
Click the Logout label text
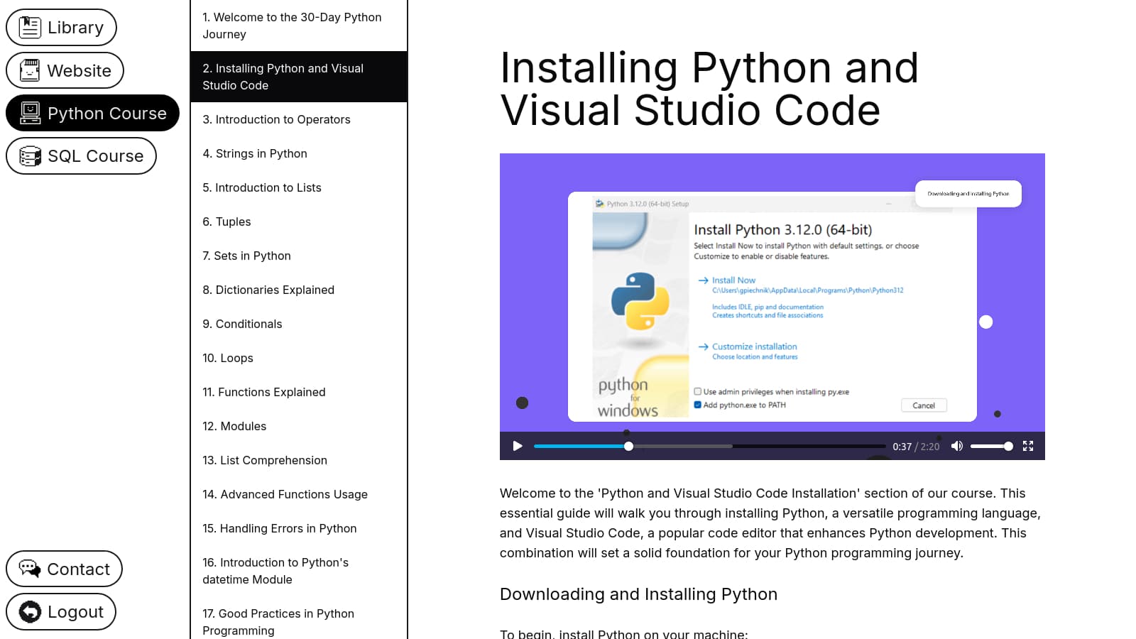pyautogui.click(x=75, y=611)
